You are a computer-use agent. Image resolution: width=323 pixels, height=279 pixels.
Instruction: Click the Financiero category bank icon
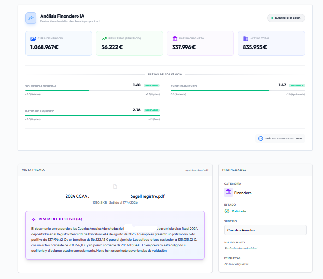(228, 193)
